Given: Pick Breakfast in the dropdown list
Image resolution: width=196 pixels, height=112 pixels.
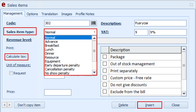Looking at the screenshot, I should tap(68, 46).
